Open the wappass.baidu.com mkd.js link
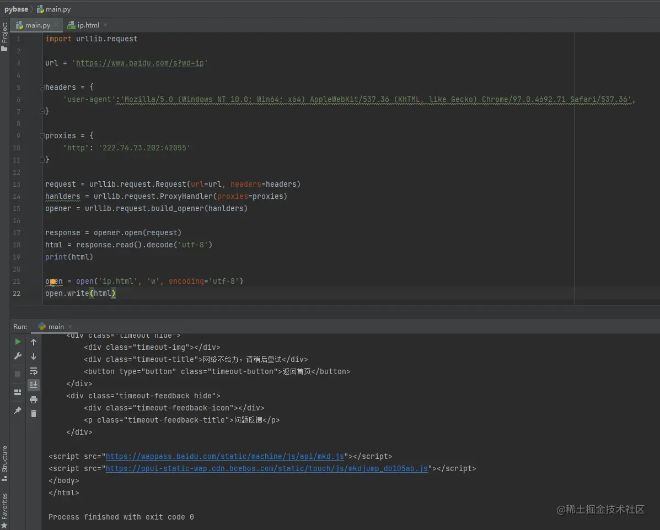This screenshot has height=530, width=660. (x=225, y=456)
